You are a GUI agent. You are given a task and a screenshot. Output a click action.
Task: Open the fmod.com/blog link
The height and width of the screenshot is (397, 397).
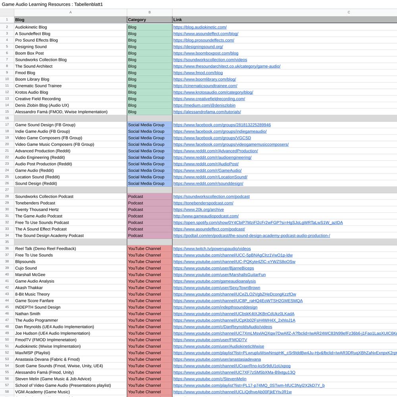click(x=198, y=73)
